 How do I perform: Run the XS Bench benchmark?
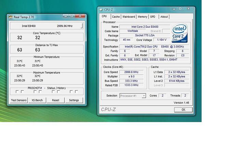pyautogui.click(x=37, y=100)
